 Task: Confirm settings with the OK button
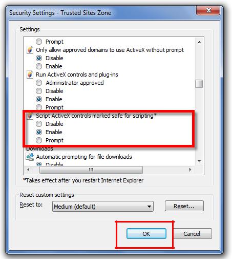coord(146,234)
